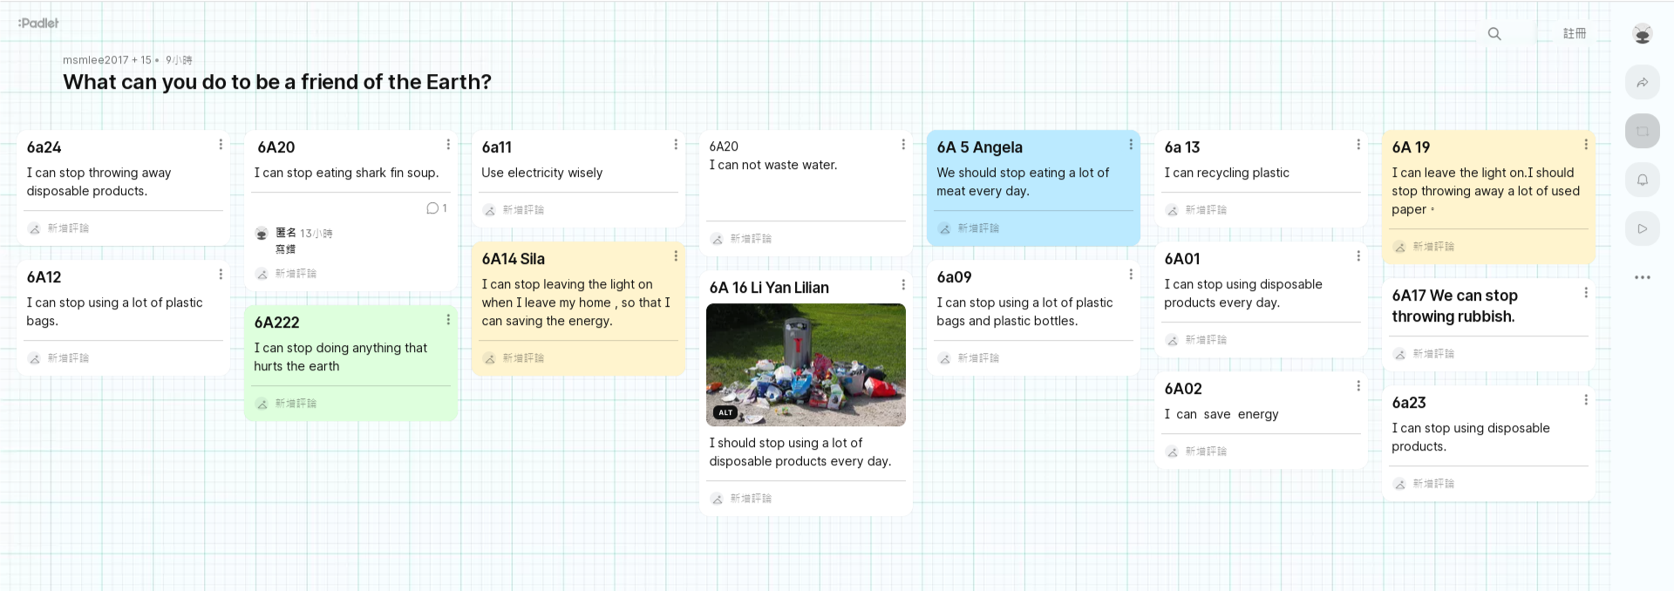Click the sign up button at top
Screen dimensions: 1674x591
tap(1574, 34)
